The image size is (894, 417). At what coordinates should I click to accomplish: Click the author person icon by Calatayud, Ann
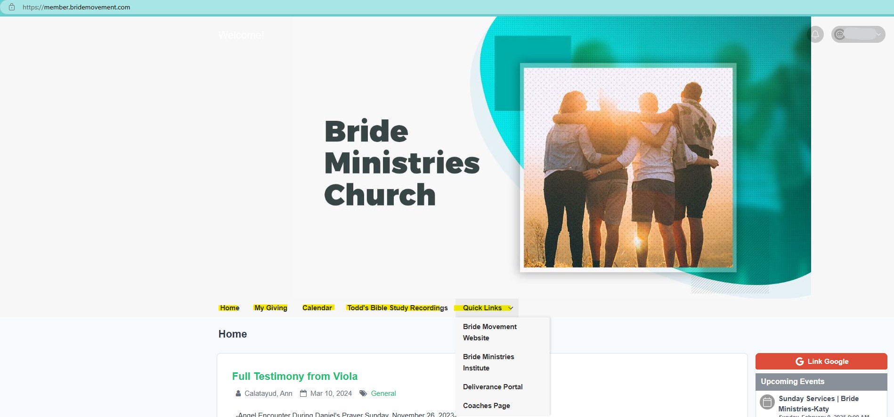[x=238, y=393]
